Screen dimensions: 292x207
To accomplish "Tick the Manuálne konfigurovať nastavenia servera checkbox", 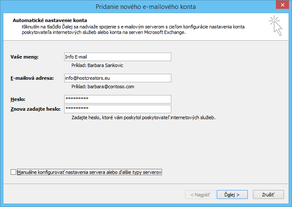I will tap(13, 172).
